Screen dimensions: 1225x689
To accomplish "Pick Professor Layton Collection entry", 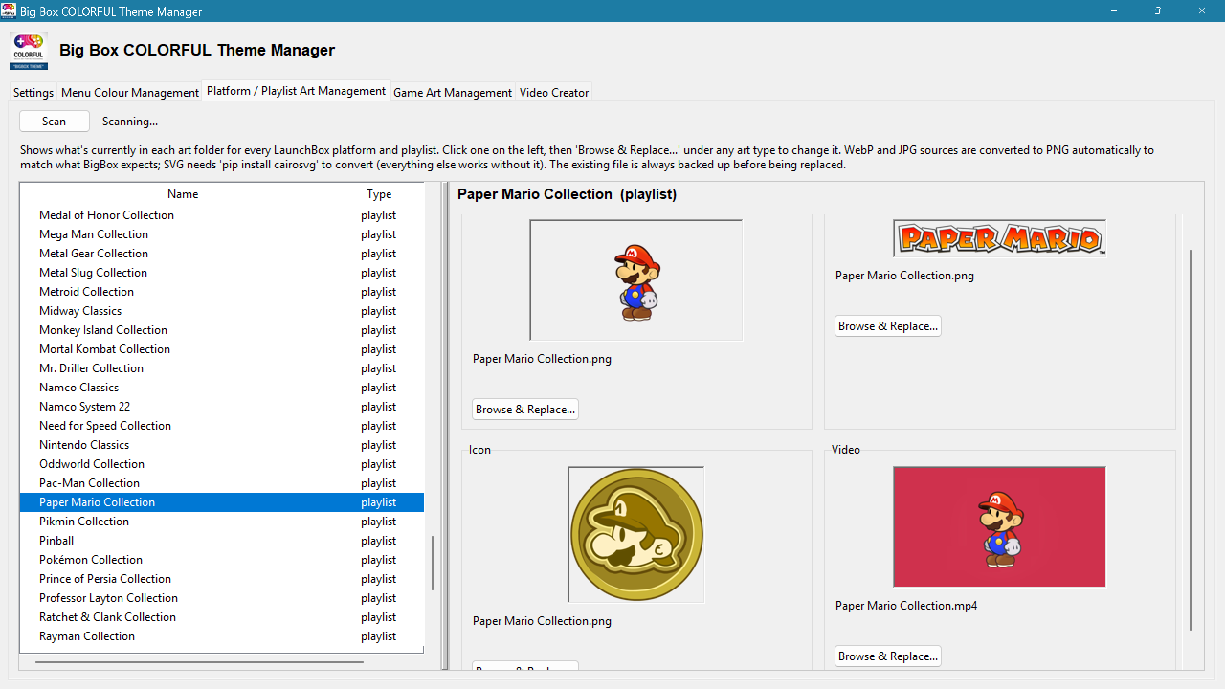I will (x=222, y=598).
